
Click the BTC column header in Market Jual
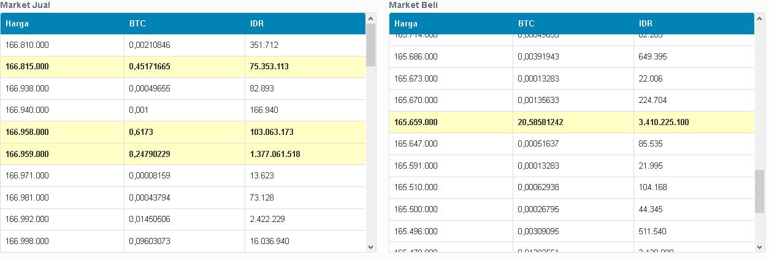137,24
